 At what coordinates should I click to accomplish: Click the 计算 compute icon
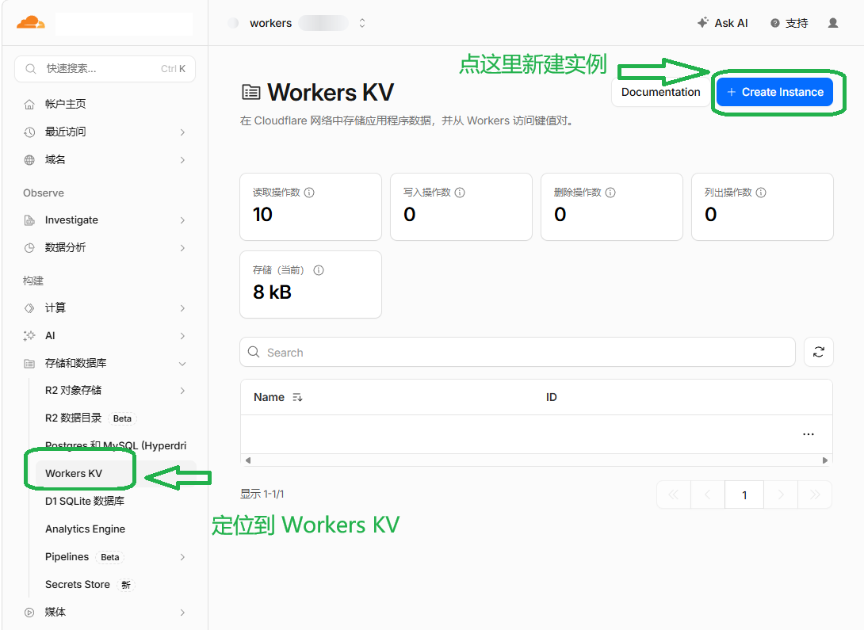29,307
